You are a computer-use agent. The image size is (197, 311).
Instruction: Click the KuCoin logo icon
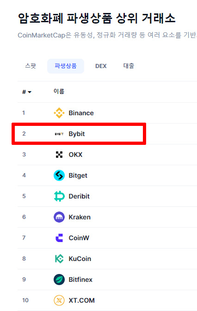59,259
